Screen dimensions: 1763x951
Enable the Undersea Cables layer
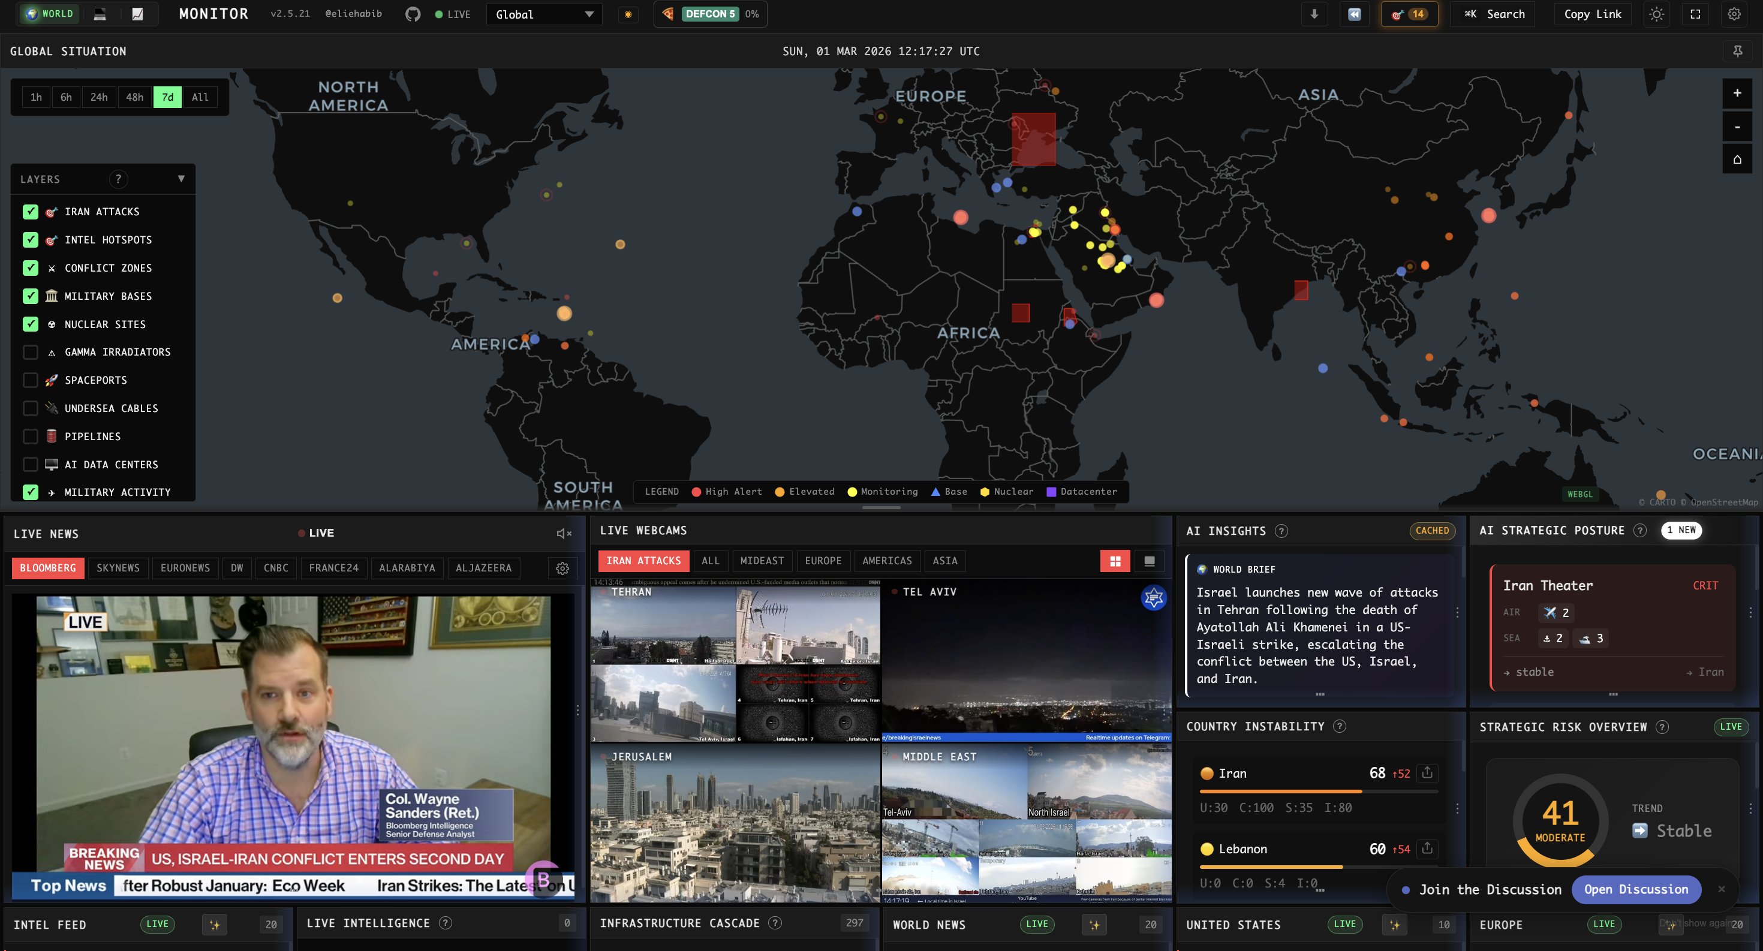tap(30, 408)
